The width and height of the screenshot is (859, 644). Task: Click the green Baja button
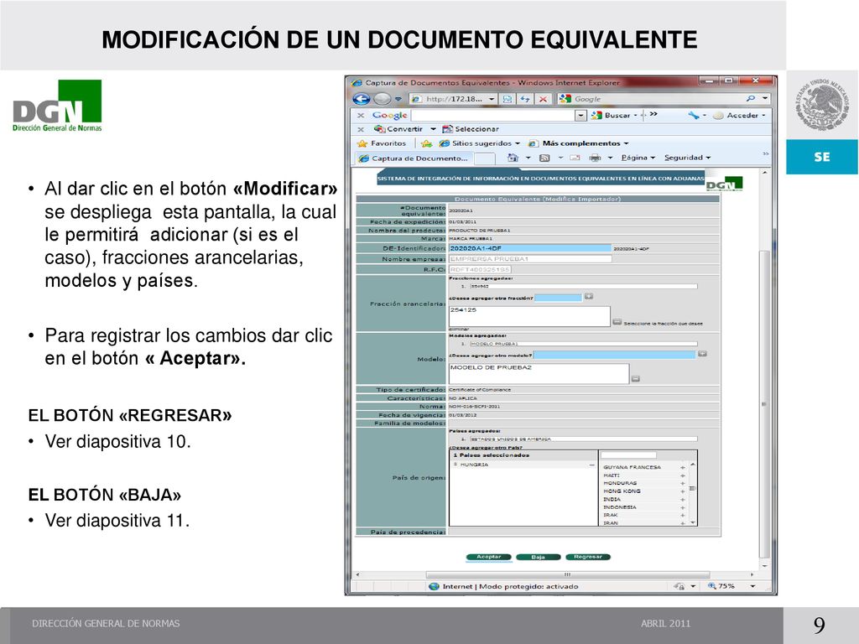538,557
